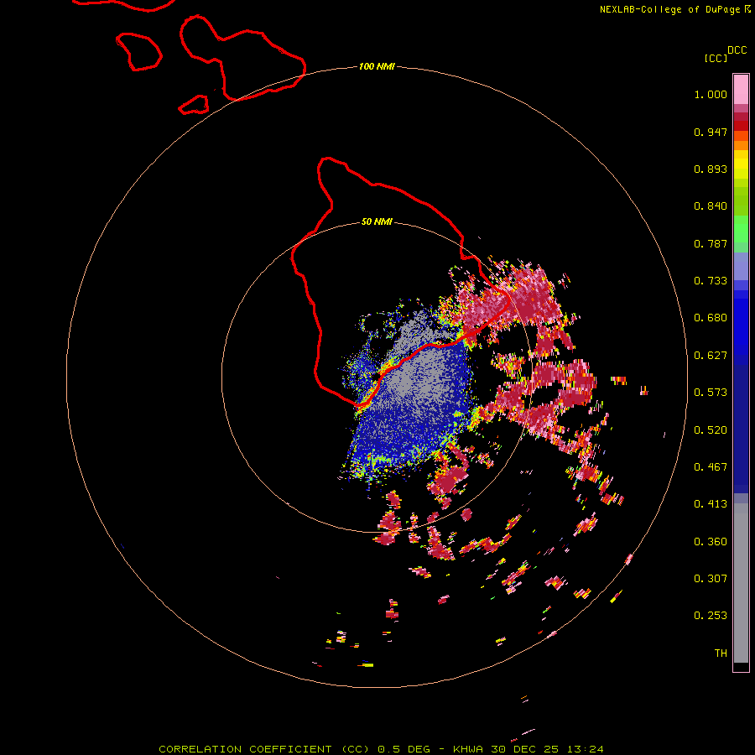Click the Correlation Coefficient product title caption
755x755 pixels.
(x=381, y=749)
